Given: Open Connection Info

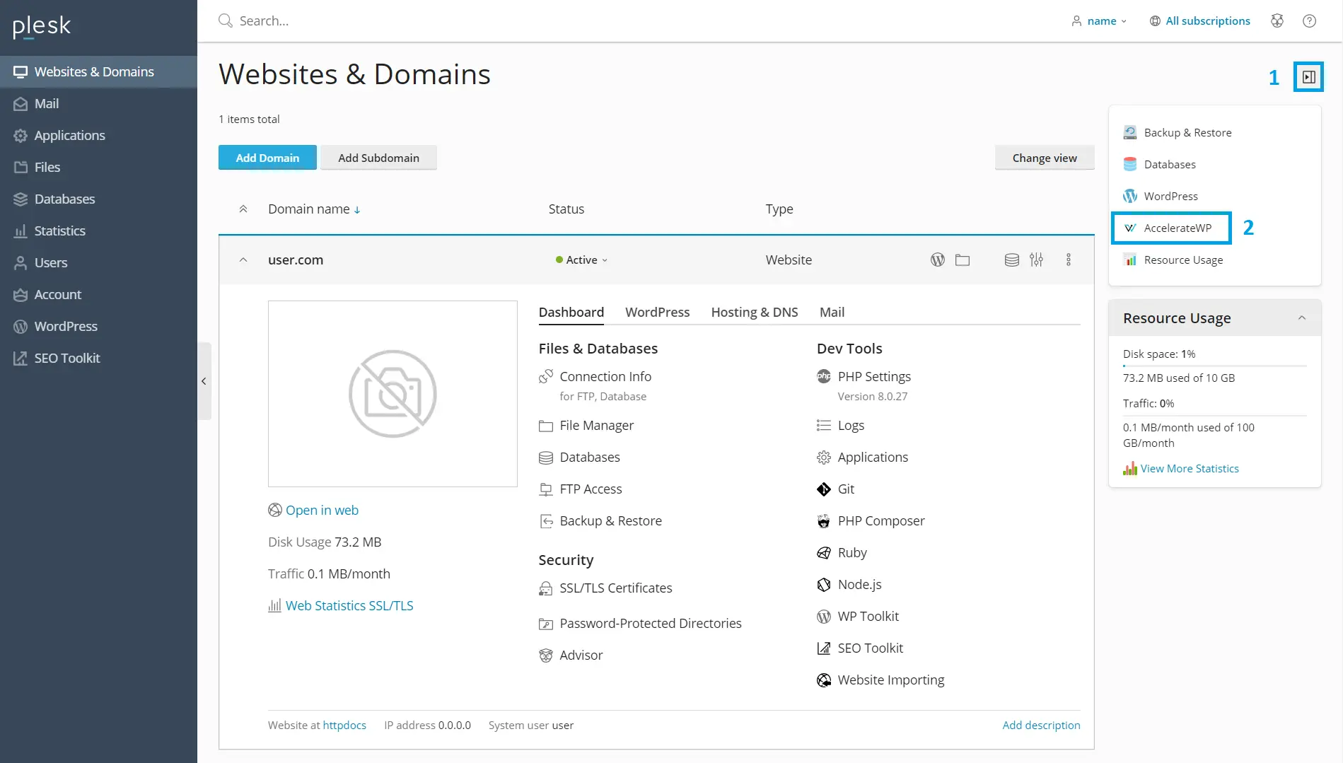Looking at the screenshot, I should click(595, 376).
